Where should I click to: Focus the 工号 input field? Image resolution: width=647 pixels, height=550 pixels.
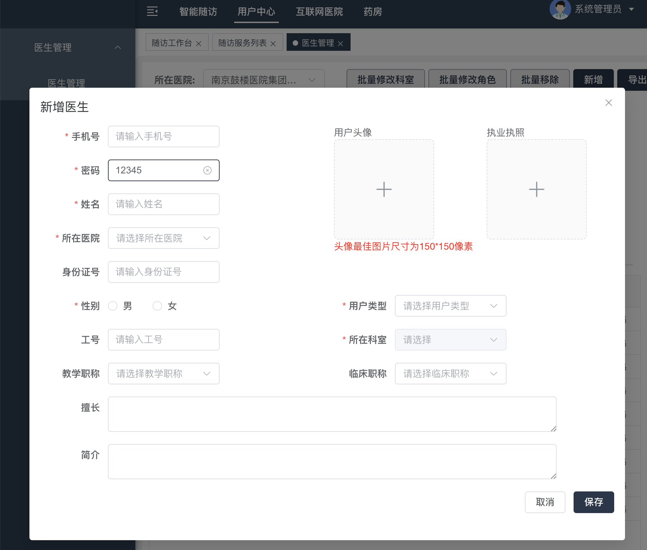coord(164,340)
